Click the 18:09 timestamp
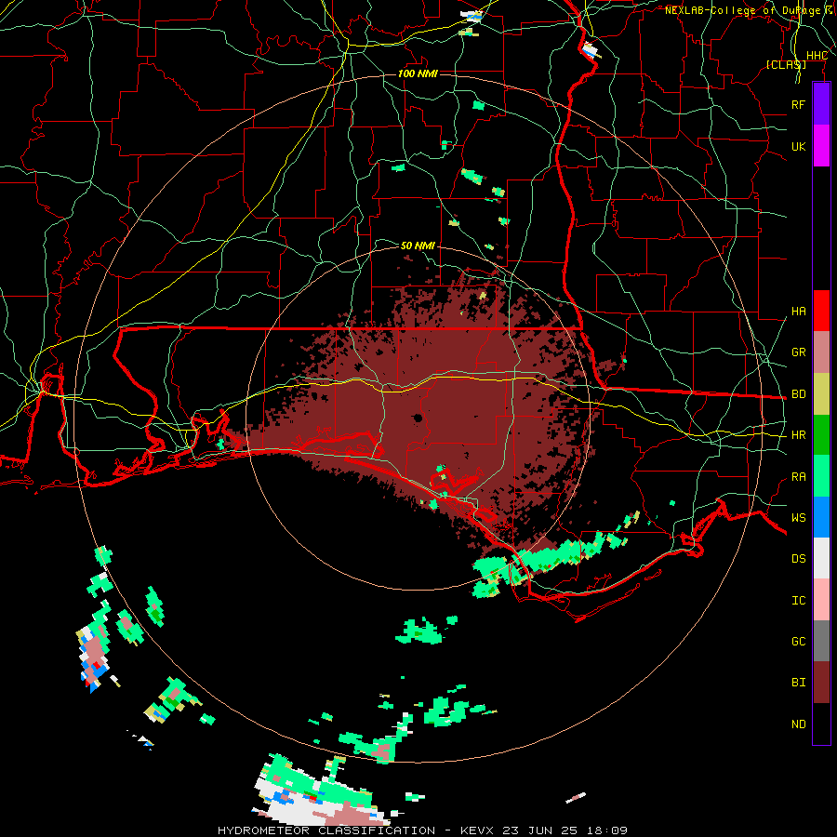This screenshot has width=837, height=837. point(607,830)
